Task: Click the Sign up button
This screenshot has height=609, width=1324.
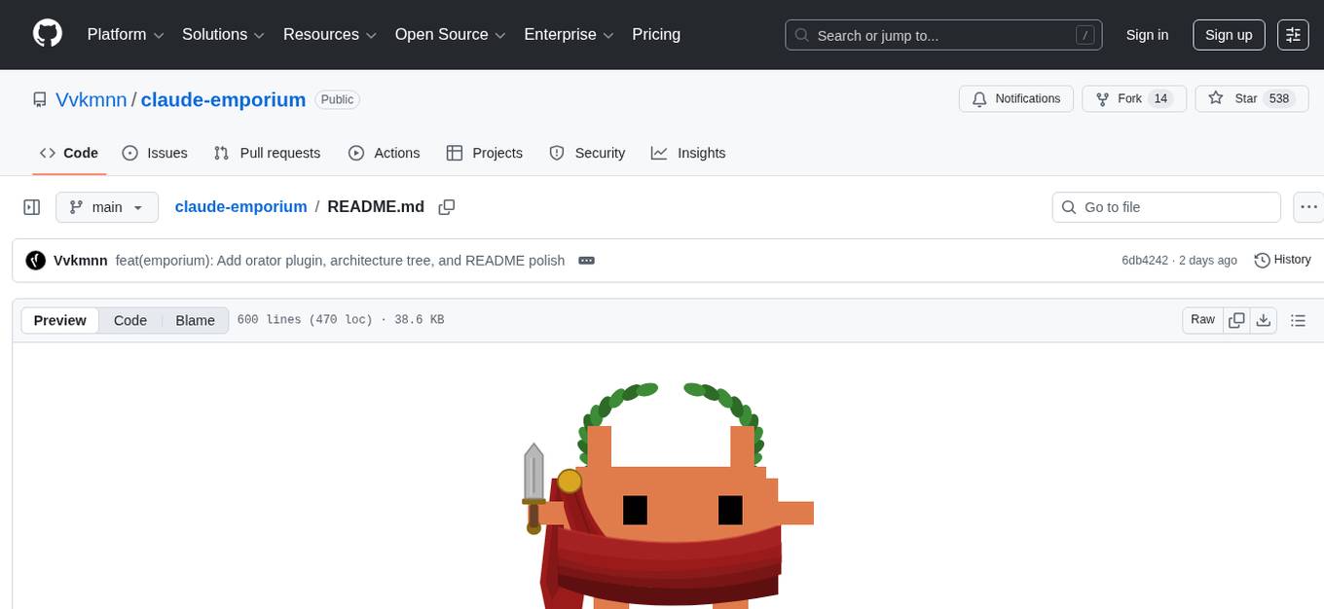Action: click(1228, 34)
